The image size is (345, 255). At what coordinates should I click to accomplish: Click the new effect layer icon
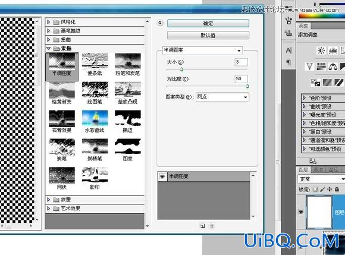[202, 226]
